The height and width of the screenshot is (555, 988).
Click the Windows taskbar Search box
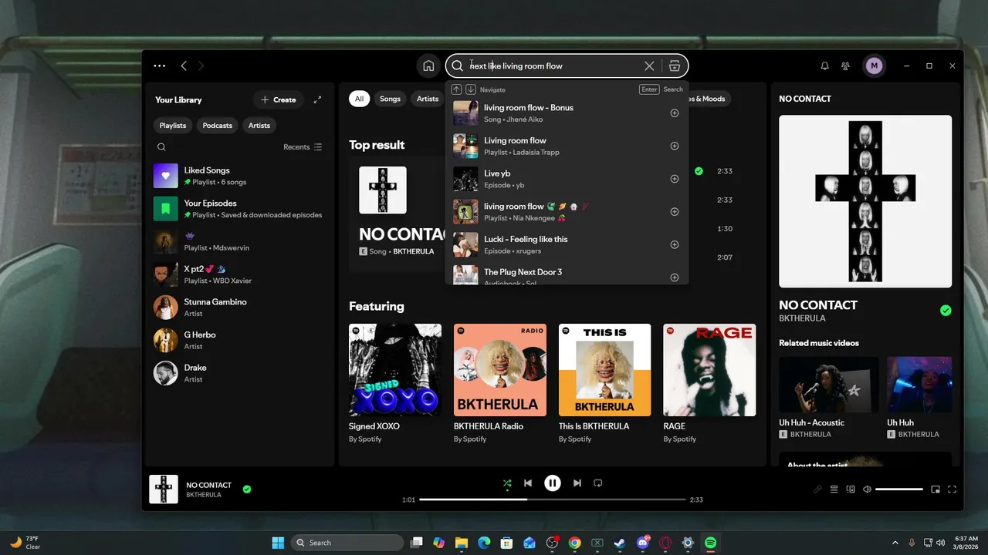(347, 543)
